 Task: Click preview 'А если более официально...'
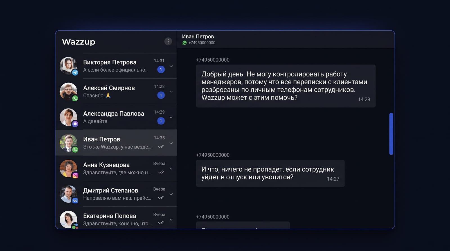tap(116, 70)
